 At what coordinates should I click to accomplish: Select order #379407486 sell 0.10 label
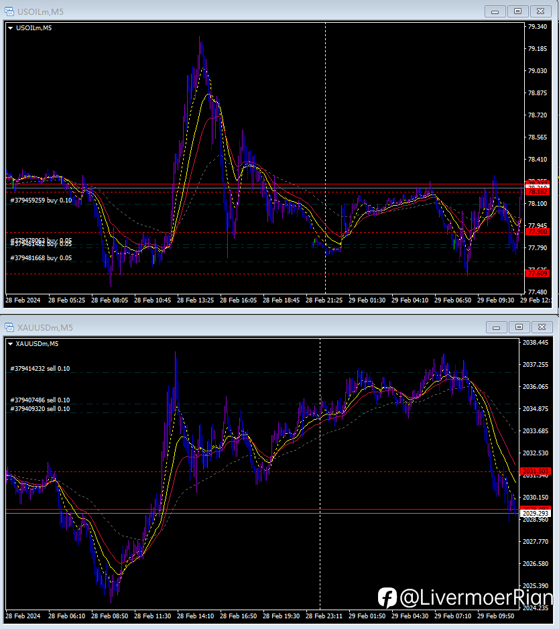pyautogui.click(x=40, y=400)
